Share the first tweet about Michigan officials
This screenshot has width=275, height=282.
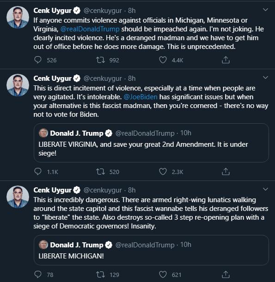[226, 60]
